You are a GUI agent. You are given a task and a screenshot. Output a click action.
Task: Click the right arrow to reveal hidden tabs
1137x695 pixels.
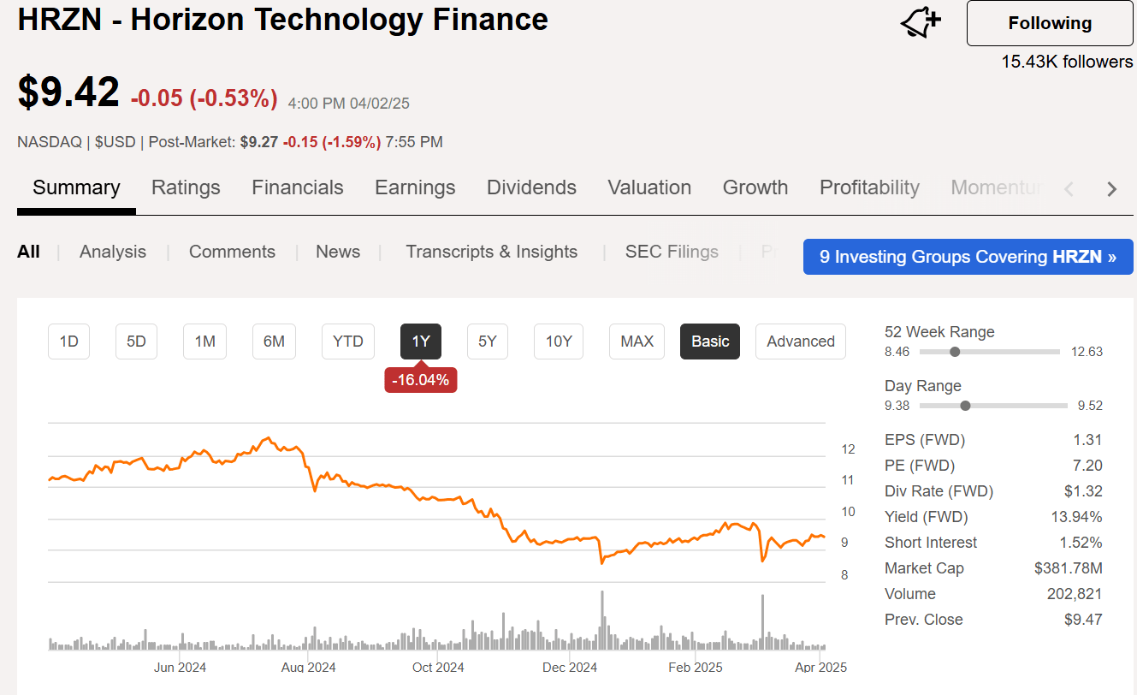1112,188
